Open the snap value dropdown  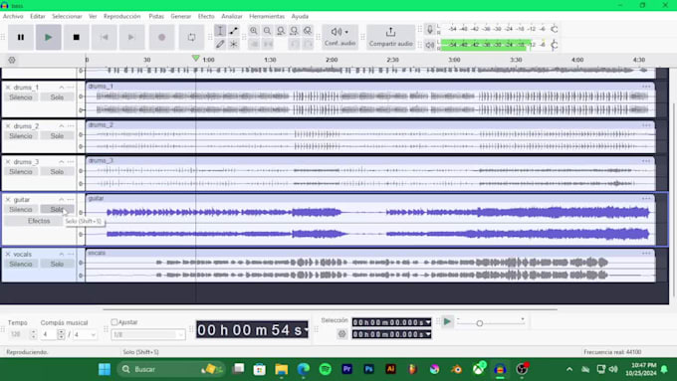click(x=148, y=334)
